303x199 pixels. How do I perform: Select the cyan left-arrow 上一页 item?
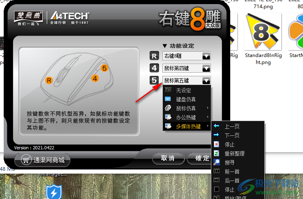[x=238, y=126]
